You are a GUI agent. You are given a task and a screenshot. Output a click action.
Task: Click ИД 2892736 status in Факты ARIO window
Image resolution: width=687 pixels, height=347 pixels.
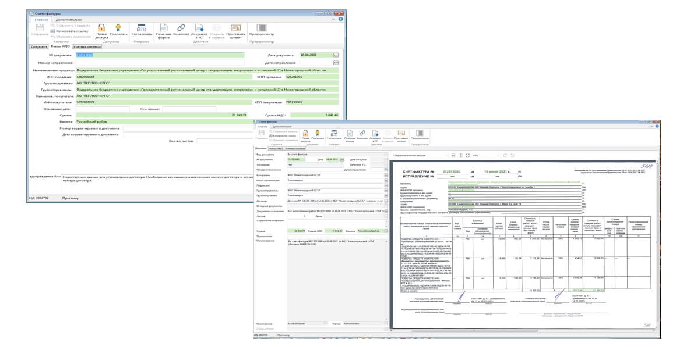(x=38, y=198)
